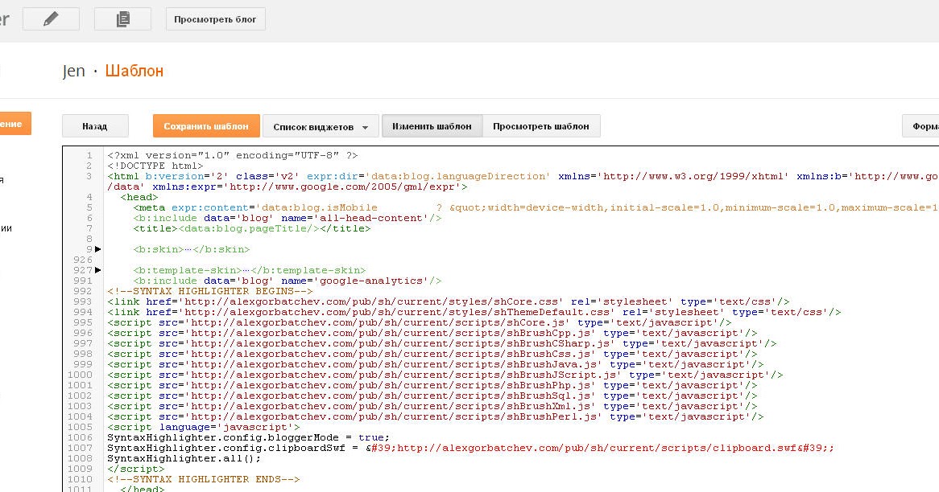Click line number 926 in gutter
The image size is (939, 492).
tap(83, 260)
